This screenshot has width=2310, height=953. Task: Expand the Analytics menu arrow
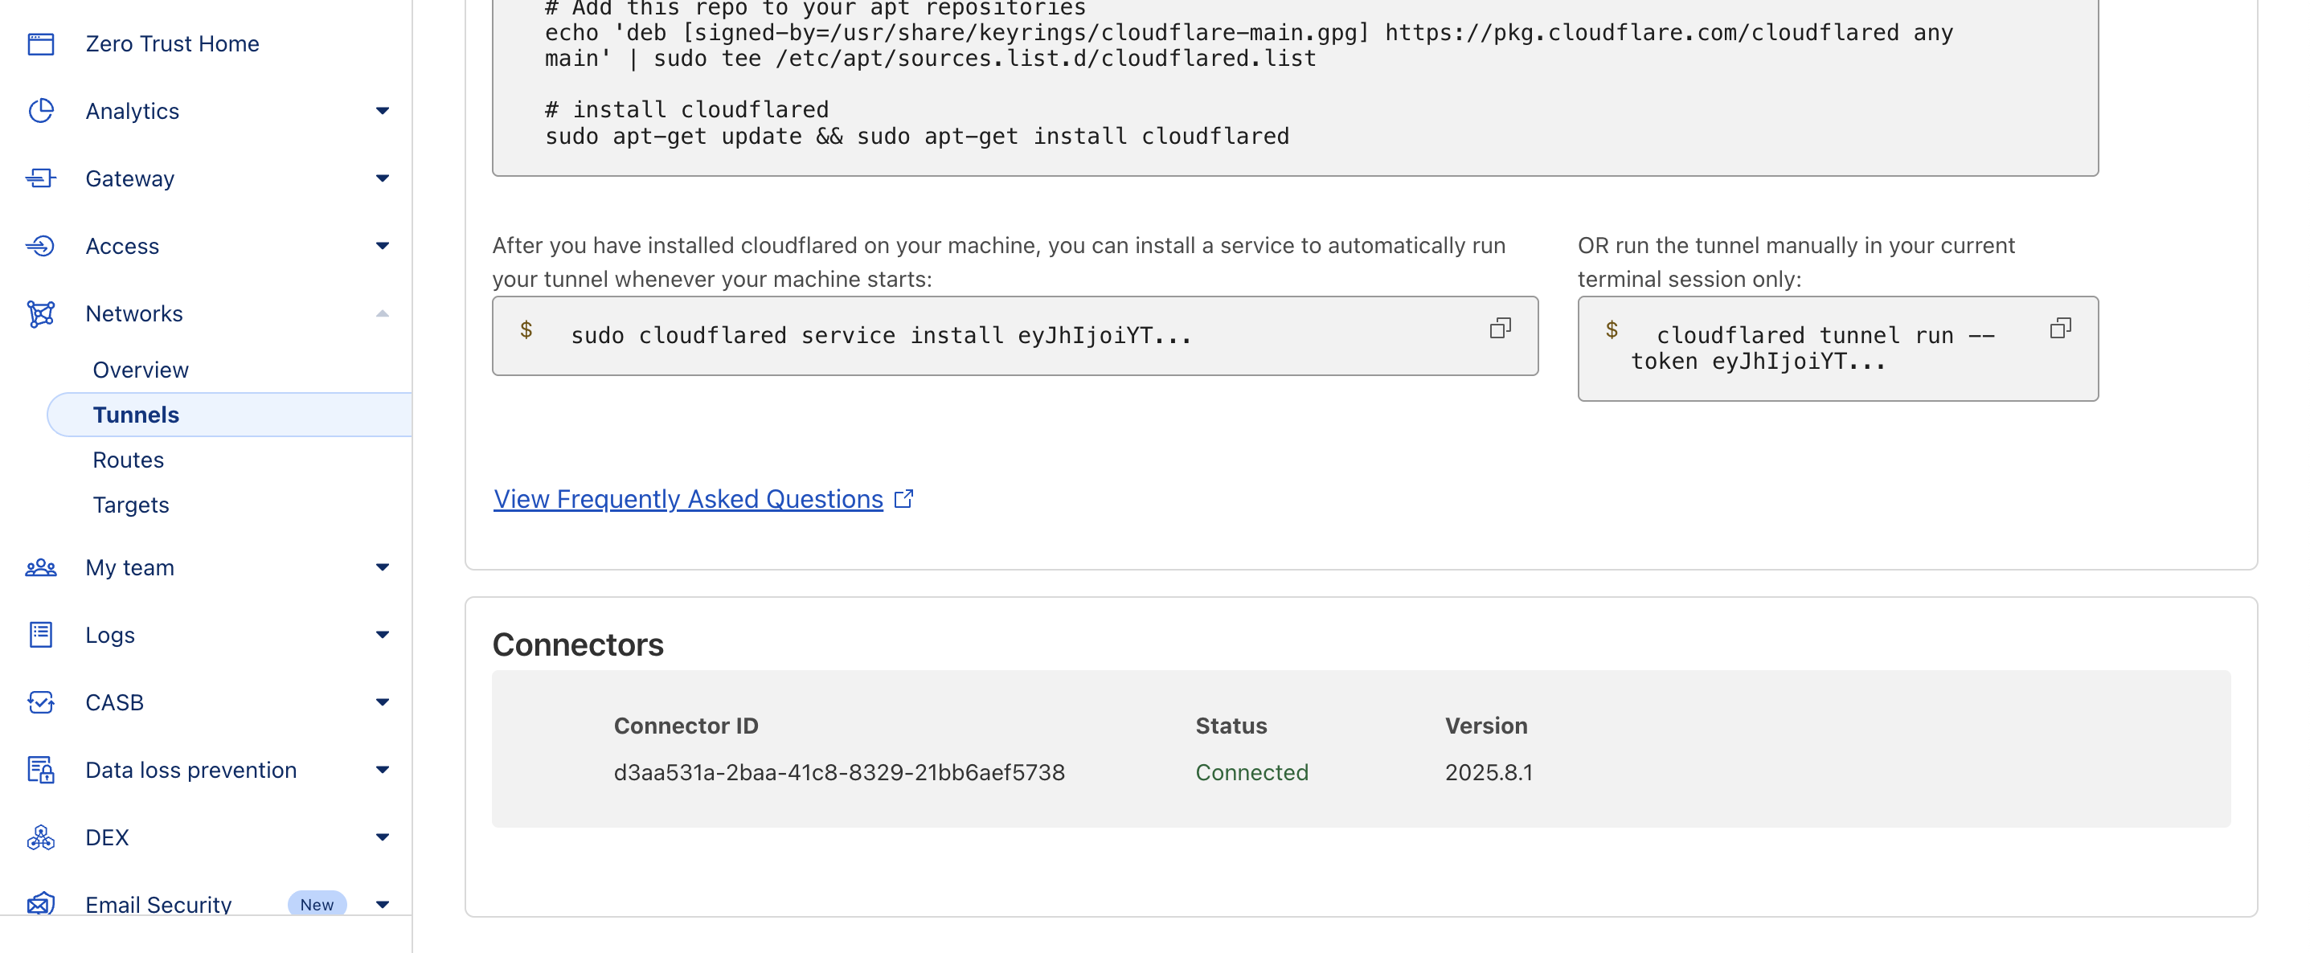(x=382, y=111)
